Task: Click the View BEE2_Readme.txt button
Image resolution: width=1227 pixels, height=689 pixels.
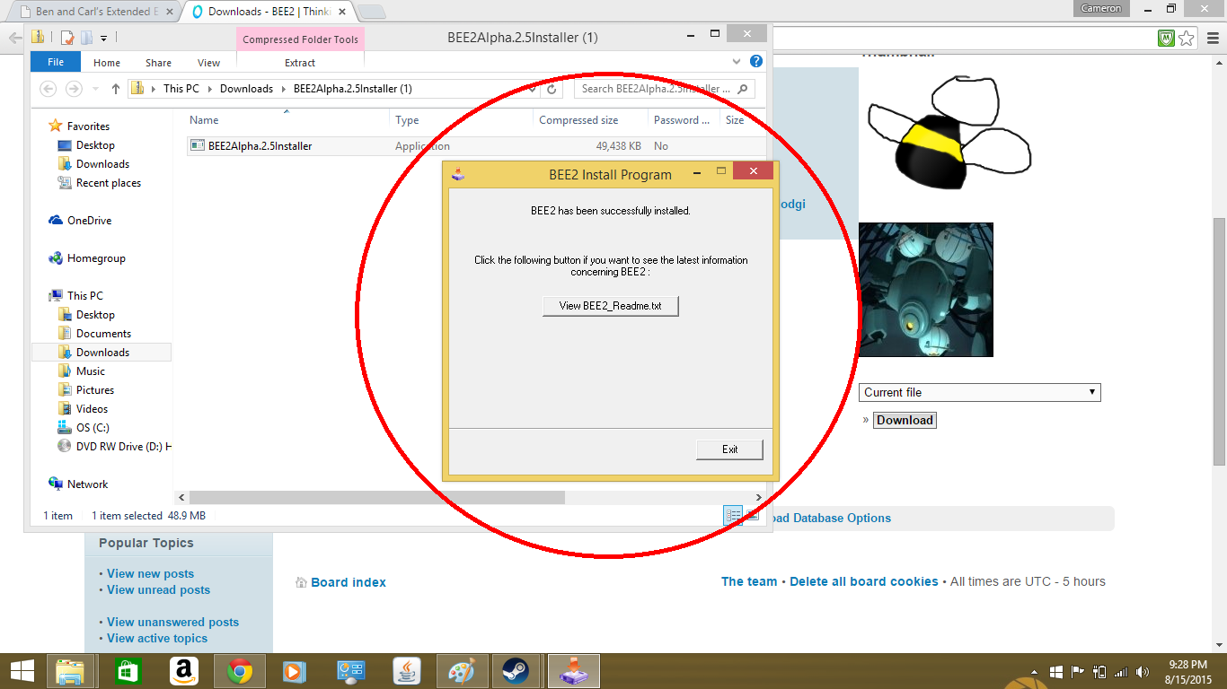Action: [610, 306]
